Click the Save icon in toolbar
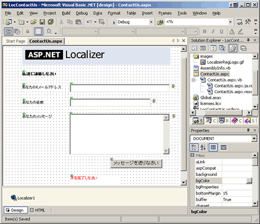Image resolution: width=260 pixels, height=224 pixels. point(42,22)
